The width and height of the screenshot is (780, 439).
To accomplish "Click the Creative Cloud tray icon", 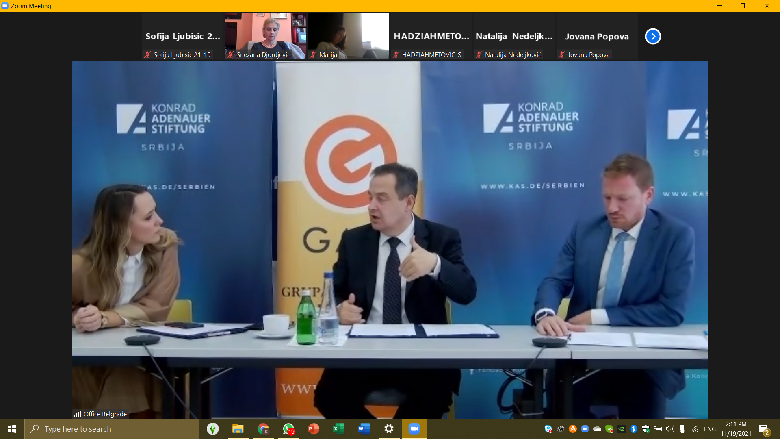I will (x=561, y=429).
